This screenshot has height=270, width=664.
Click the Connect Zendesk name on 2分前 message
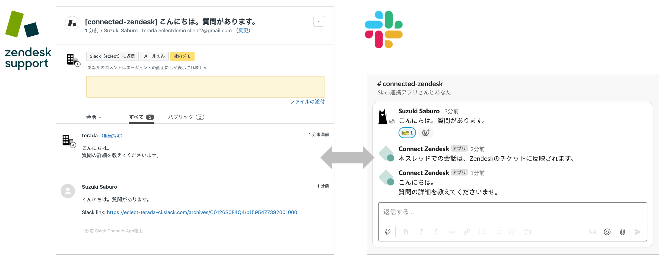[x=424, y=149]
